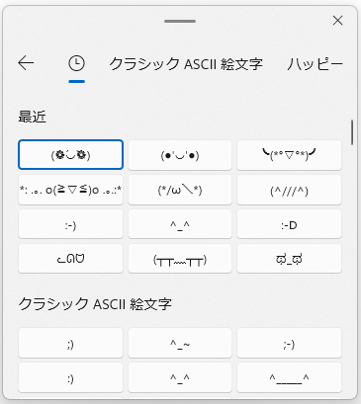Go back with the left arrow icon
Image resolution: width=361 pixels, height=404 pixels.
pyautogui.click(x=26, y=63)
